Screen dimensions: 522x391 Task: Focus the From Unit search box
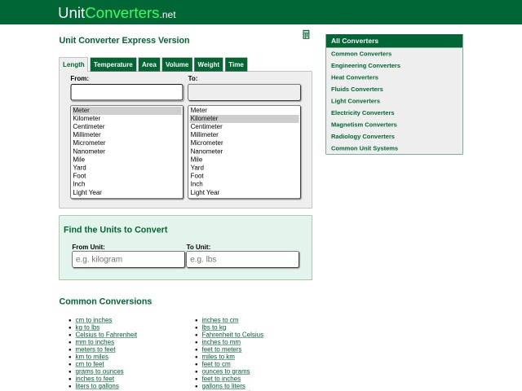[x=128, y=259]
